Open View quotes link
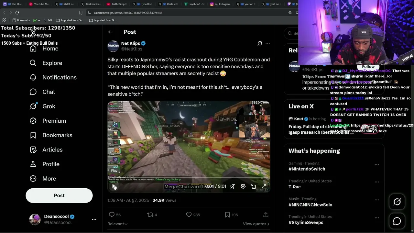The image size is (414, 233). (x=256, y=224)
